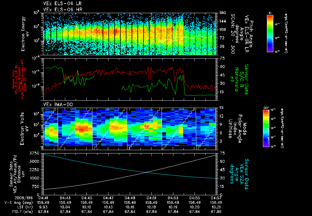
Task: Click the 2250 km altitude tick label
Action: 34,170
